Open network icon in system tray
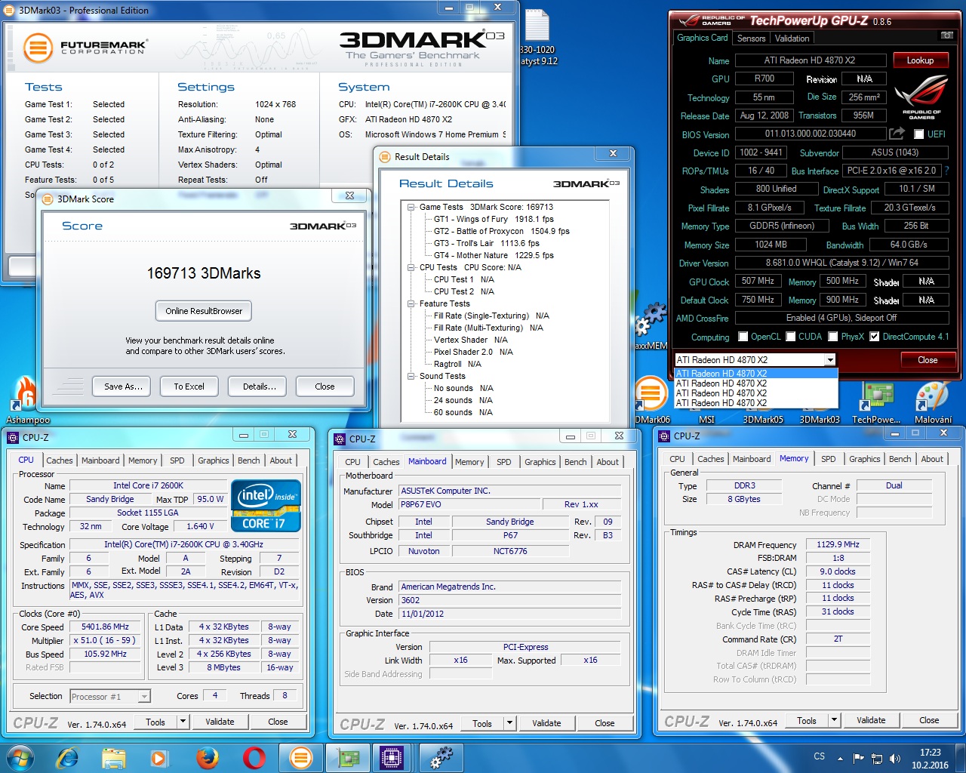The width and height of the screenshot is (966, 773). 876,758
